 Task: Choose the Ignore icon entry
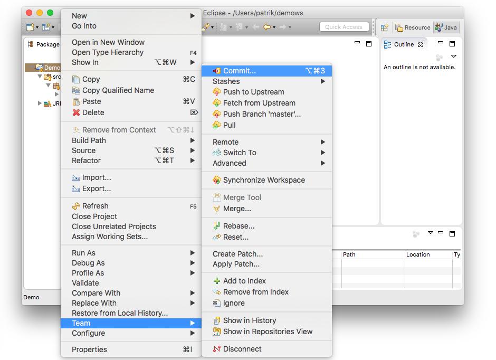tap(217, 303)
